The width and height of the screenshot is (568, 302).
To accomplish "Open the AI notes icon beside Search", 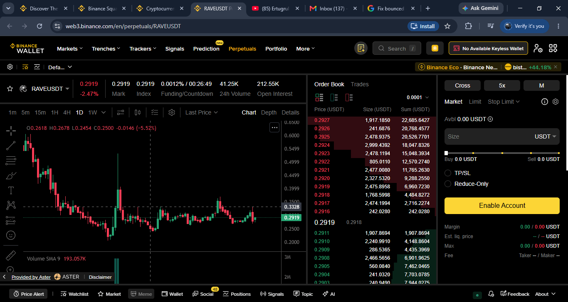I will click(361, 49).
